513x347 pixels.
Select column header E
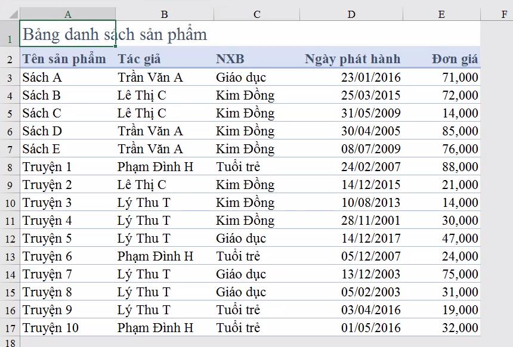coord(441,13)
